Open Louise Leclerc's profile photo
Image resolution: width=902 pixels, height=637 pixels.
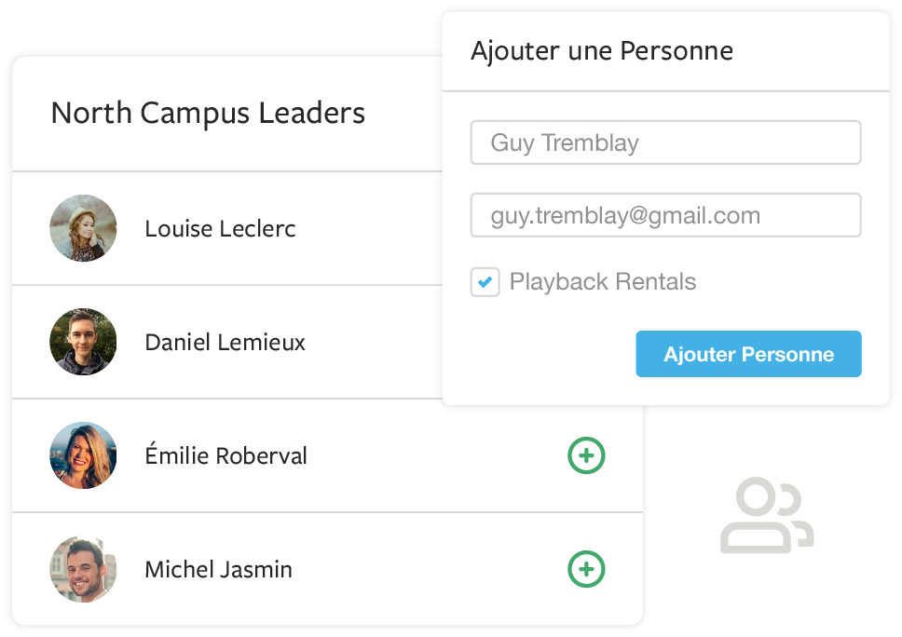pyautogui.click(x=83, y=228)
